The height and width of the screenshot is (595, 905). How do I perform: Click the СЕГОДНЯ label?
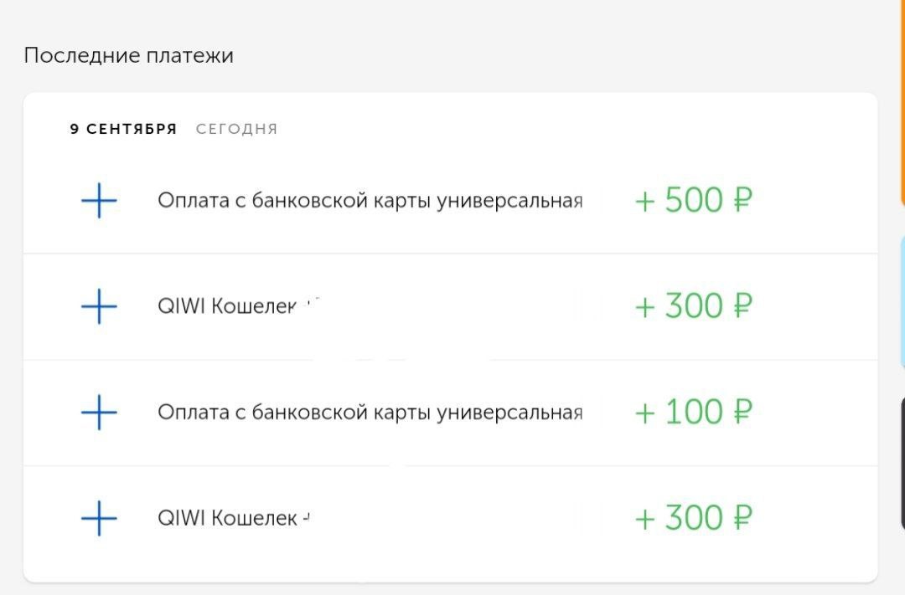[236, 129]
